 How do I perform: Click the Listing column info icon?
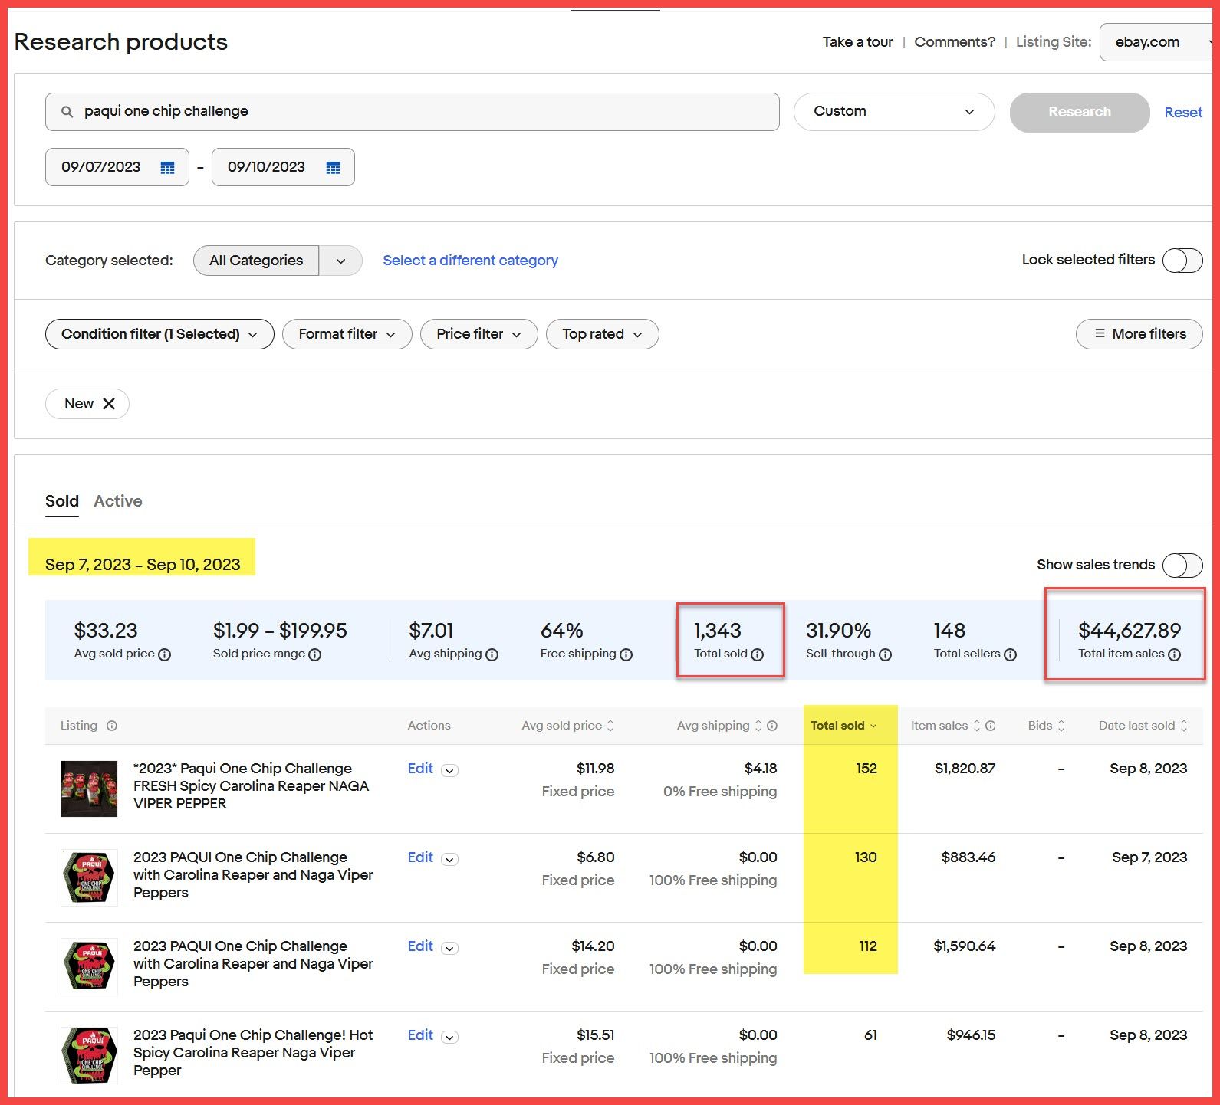(x=112, y=726)
